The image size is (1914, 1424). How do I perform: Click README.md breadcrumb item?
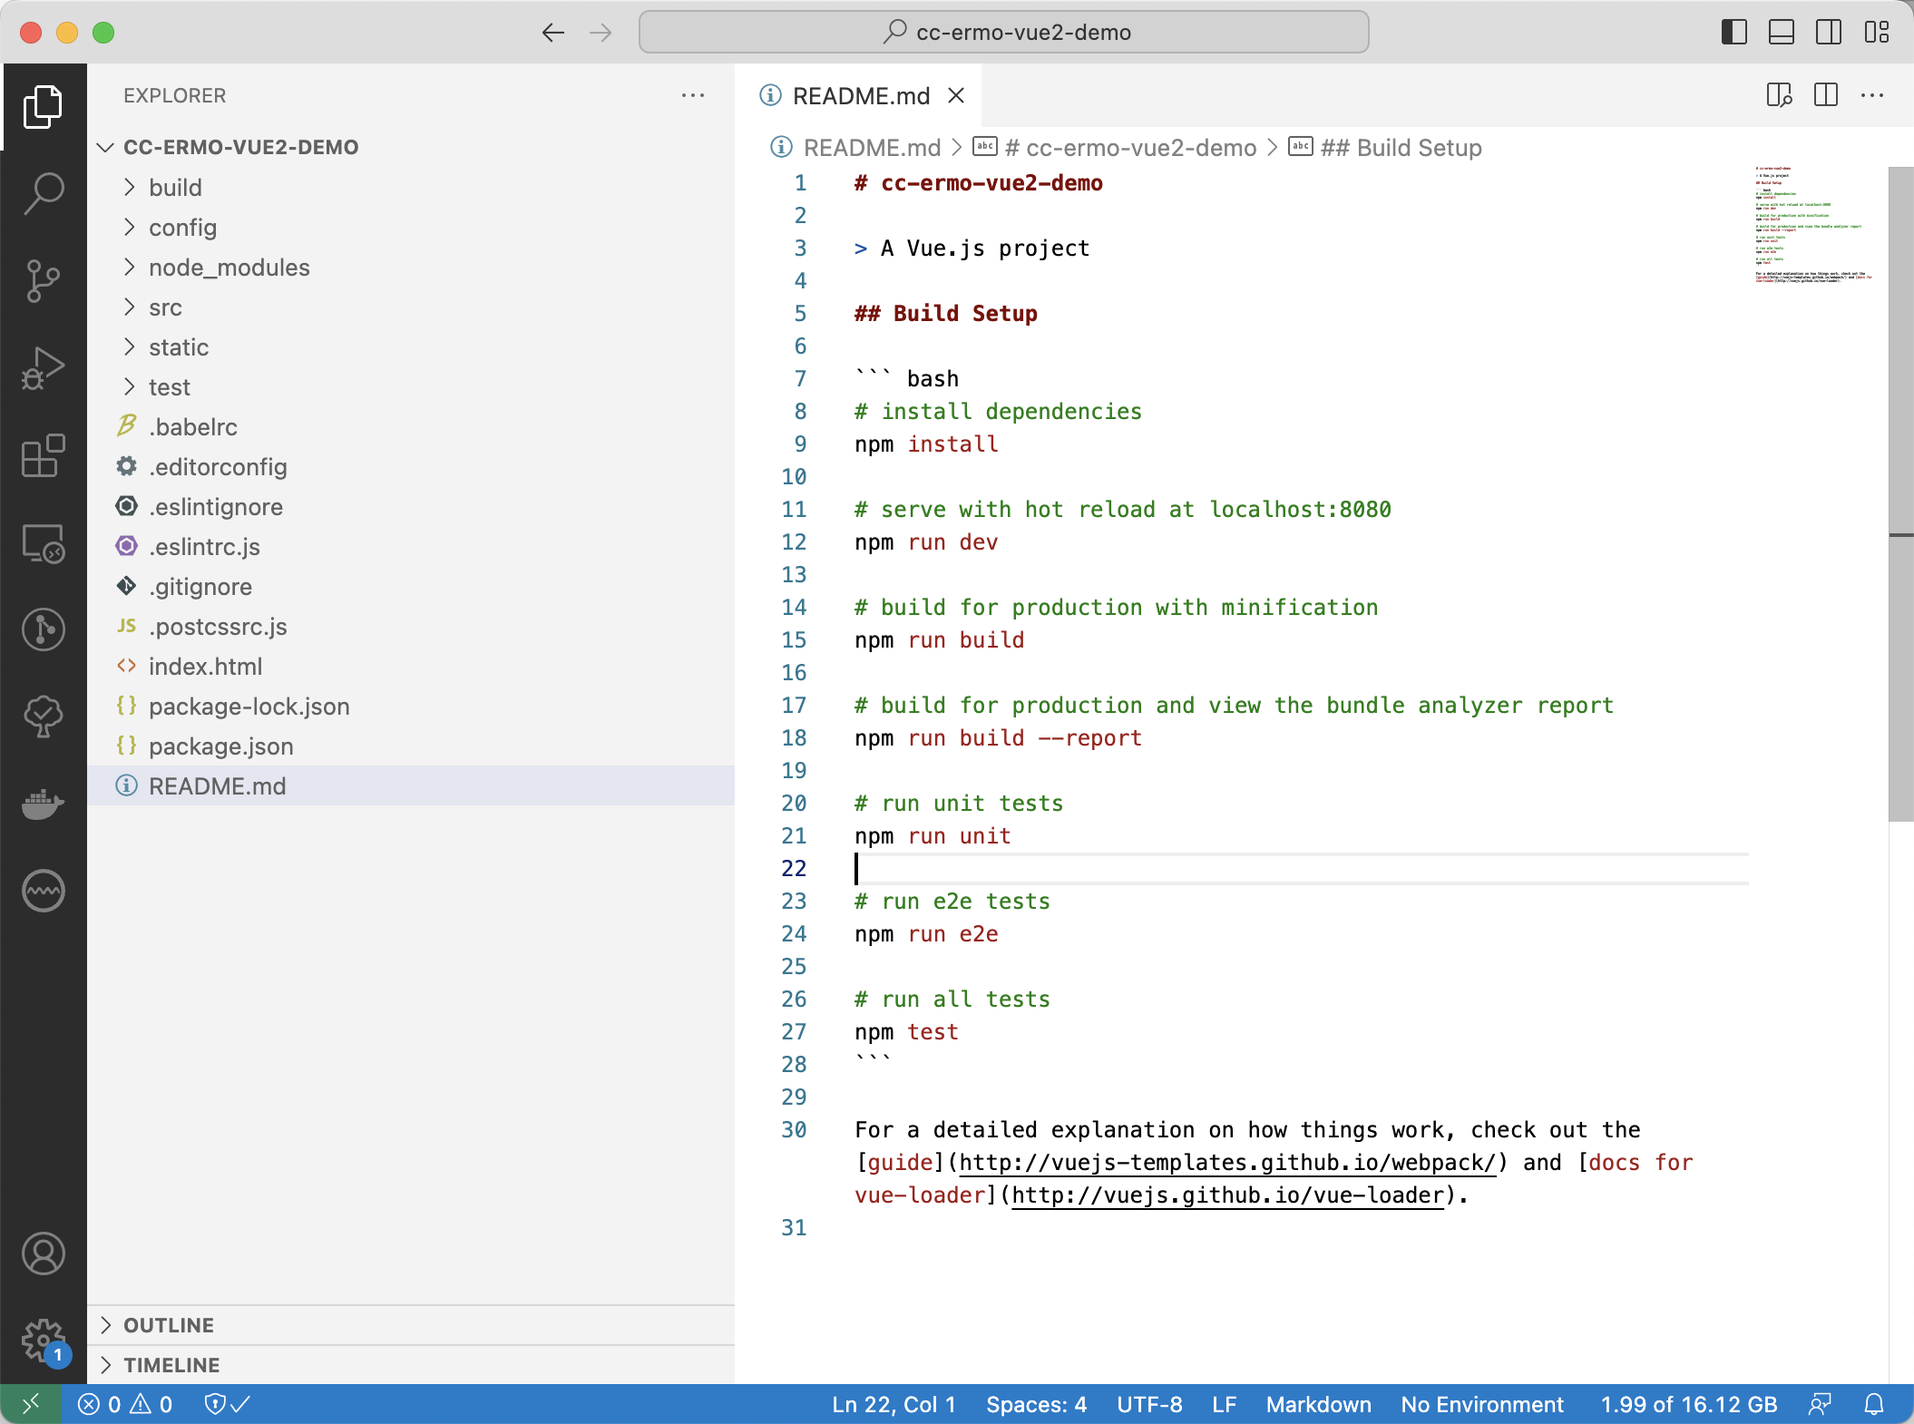[856, 147]
